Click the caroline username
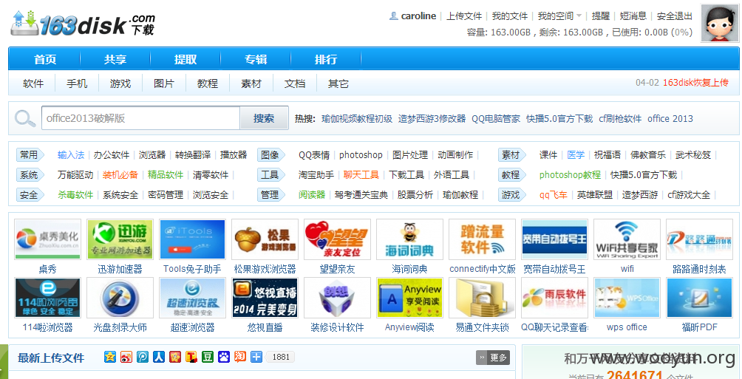The height and width of the screenshot is (379, 742). [419, 16]
